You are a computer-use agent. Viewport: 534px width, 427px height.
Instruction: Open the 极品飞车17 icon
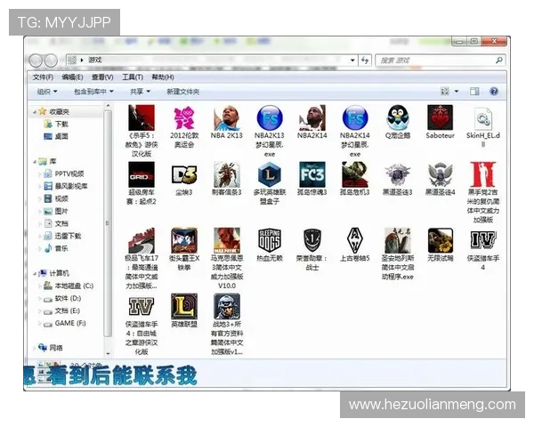coord(142,241)
